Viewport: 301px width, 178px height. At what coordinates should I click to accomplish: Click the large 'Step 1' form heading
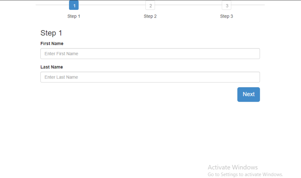pos(51,33)
